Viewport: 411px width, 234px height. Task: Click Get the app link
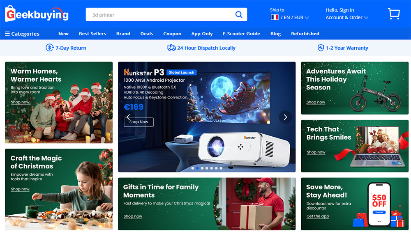[318, 216]
